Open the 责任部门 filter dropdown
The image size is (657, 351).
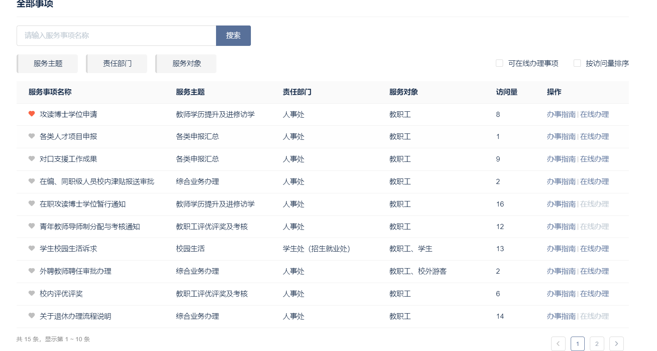117,64
